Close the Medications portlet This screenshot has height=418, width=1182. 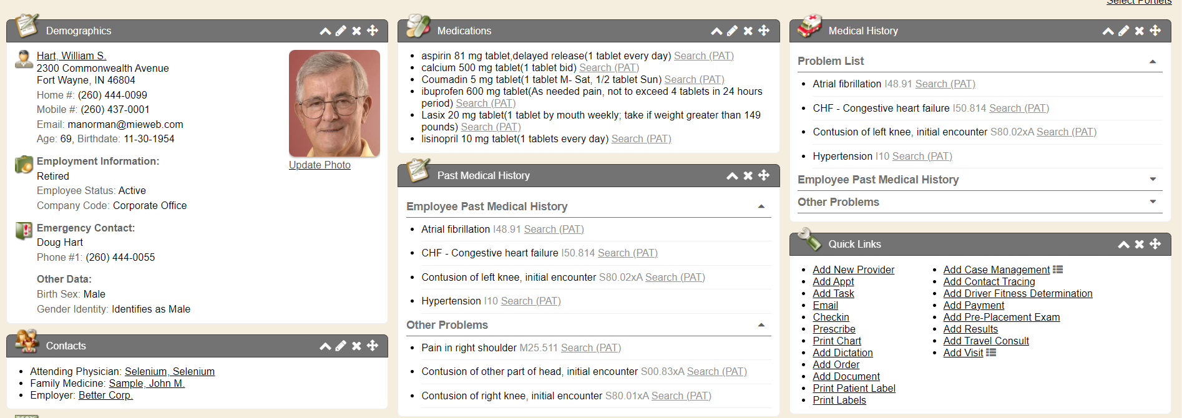[x=748, y=31]
